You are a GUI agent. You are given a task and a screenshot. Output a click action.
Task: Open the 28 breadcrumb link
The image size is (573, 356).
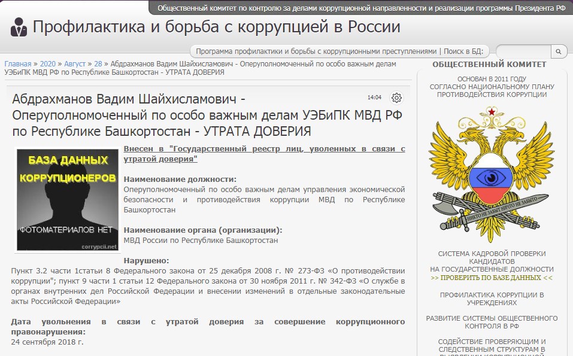tap(98, 64)
